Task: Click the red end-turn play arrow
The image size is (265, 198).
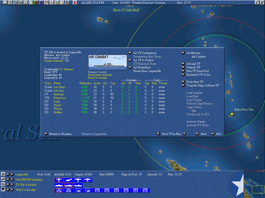Action: 75,3
